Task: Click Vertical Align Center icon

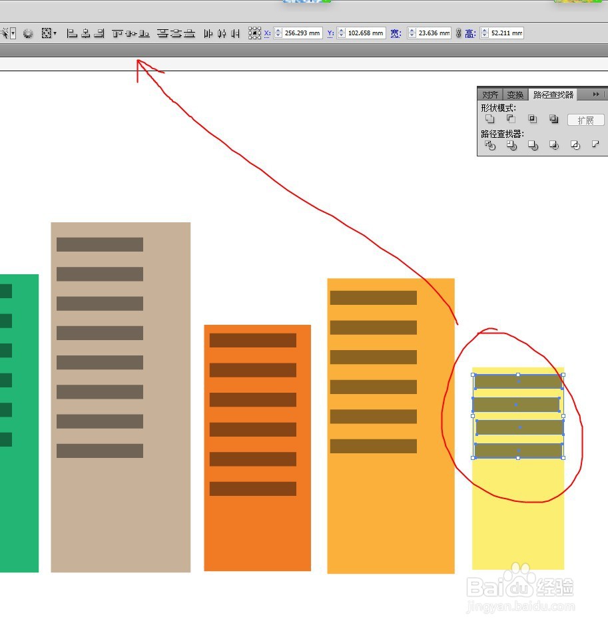Action: pyautogui.click(x=131, y=33)
